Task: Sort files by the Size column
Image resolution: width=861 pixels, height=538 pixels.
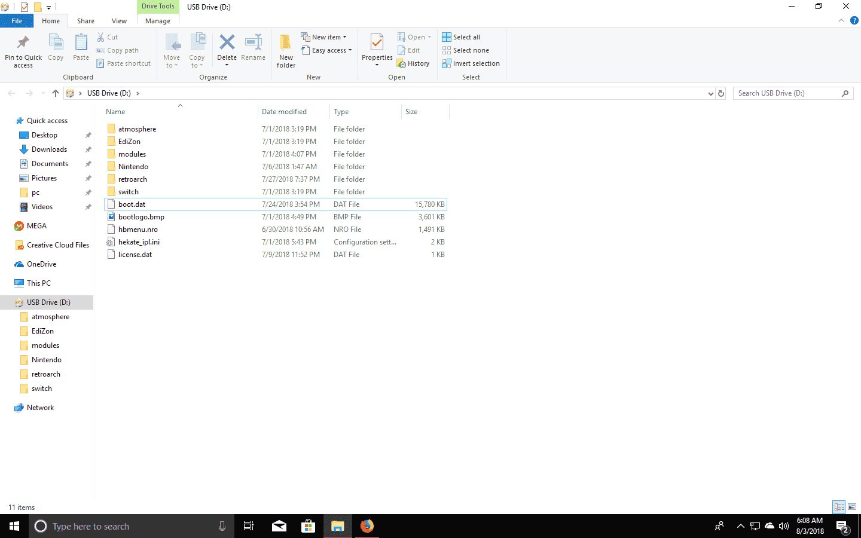Action: pyautogui.click(x=425, y=112)
